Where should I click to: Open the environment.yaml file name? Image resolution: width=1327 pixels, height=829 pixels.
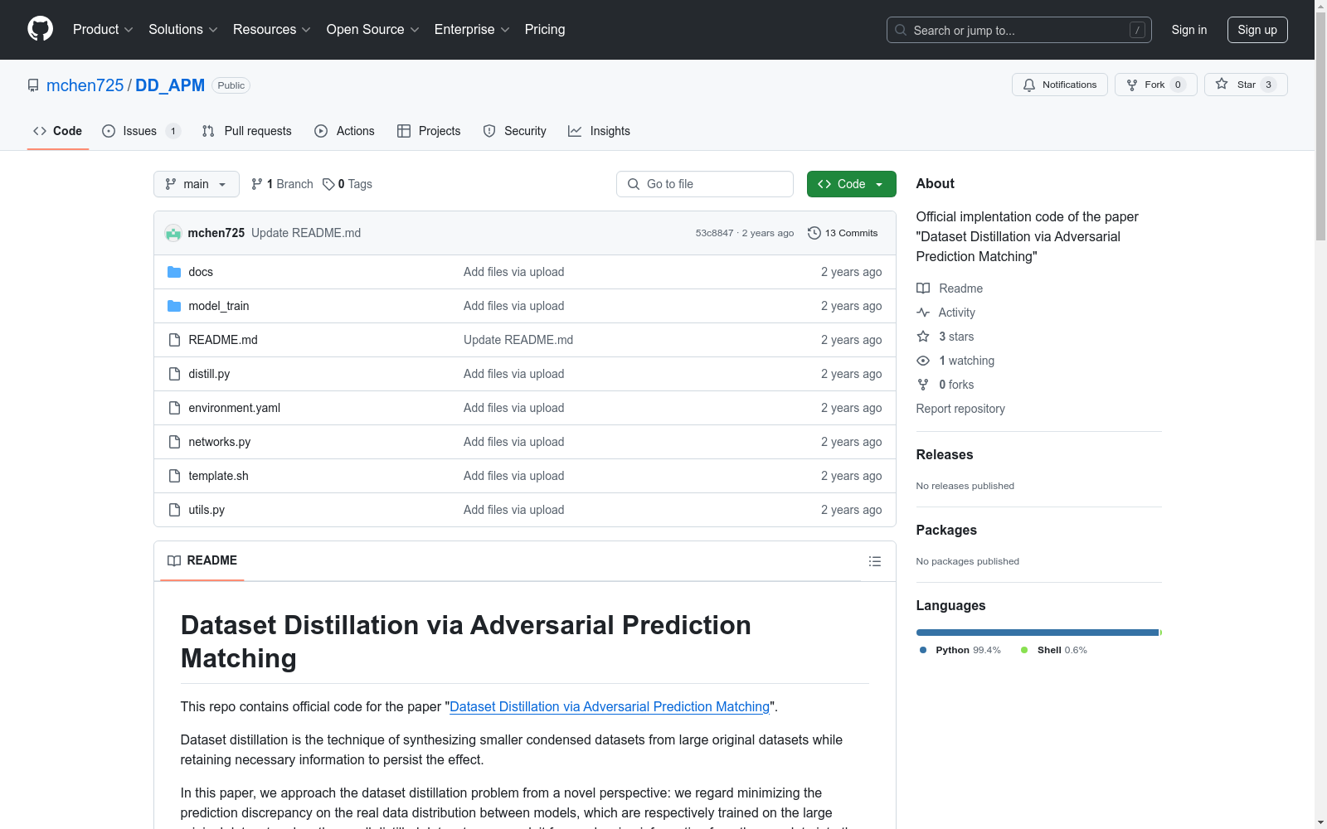point(235,408)
